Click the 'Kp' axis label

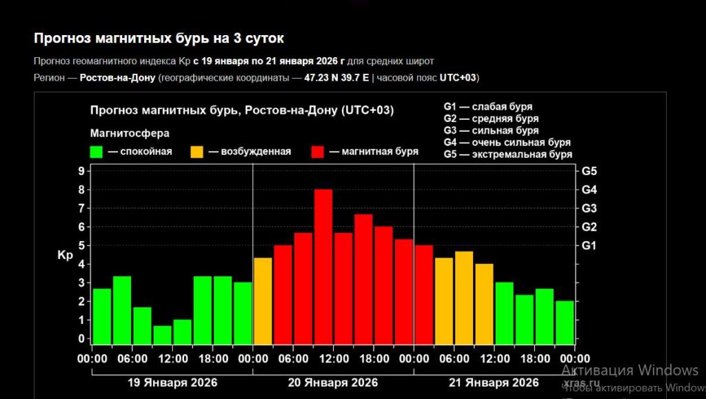click(x=65, y=255)
